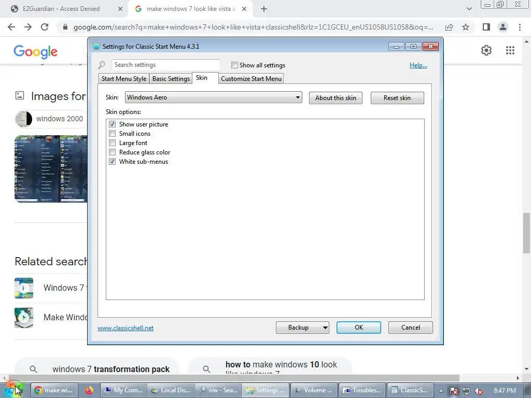
Task: Click the Reset skin button
Action: [x=397, y=98]
